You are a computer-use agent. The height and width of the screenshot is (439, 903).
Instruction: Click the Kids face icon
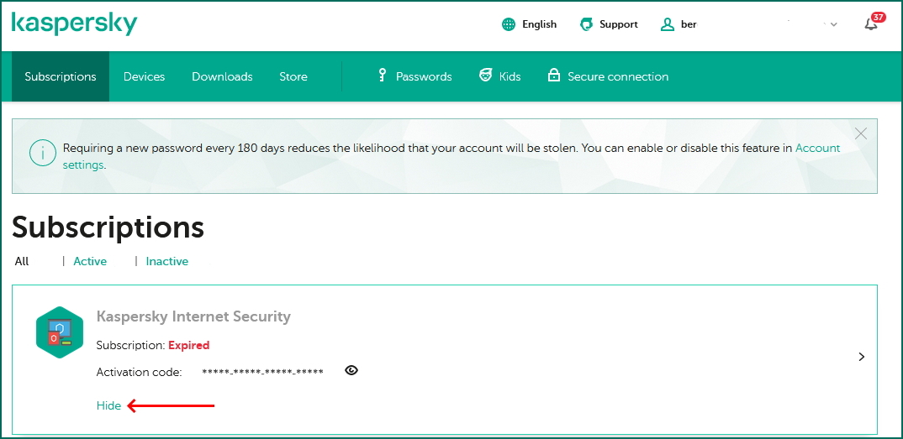point(485,76)
